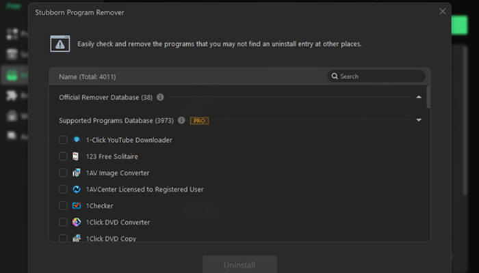479x273 pixels.
Task: Click the 1AVCenter program icon
Action: 77,189
